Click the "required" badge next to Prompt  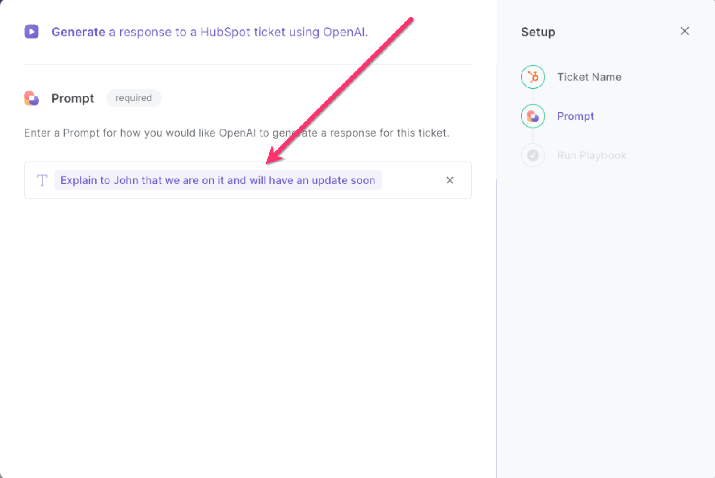coord(134,98)
